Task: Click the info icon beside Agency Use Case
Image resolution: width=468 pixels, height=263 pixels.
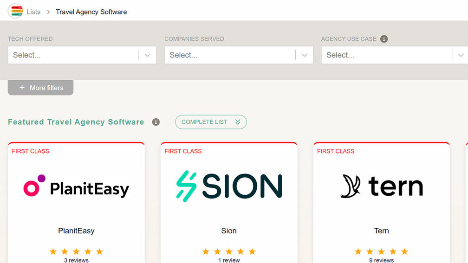Action: (384, 39)
